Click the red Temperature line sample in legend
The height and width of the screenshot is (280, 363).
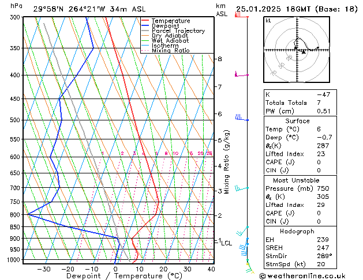tap(145, 21)
